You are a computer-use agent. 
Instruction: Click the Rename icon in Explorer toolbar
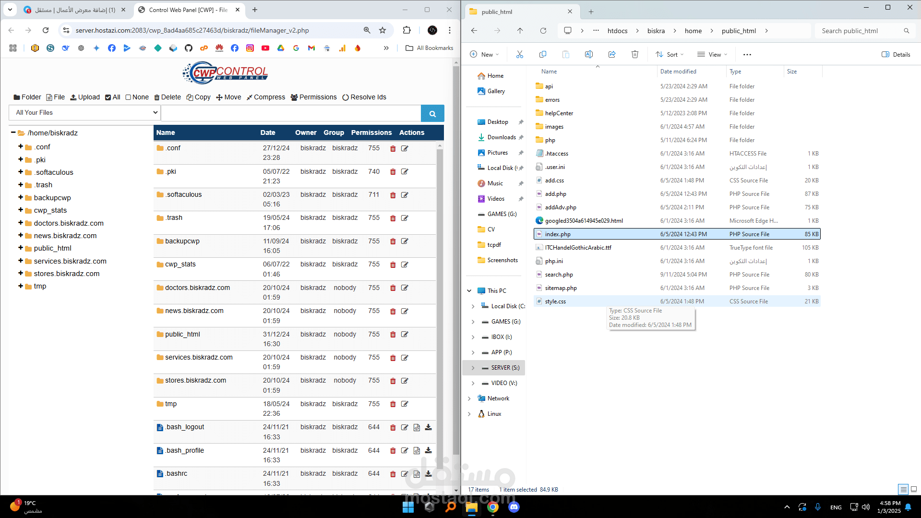(588, 55)
